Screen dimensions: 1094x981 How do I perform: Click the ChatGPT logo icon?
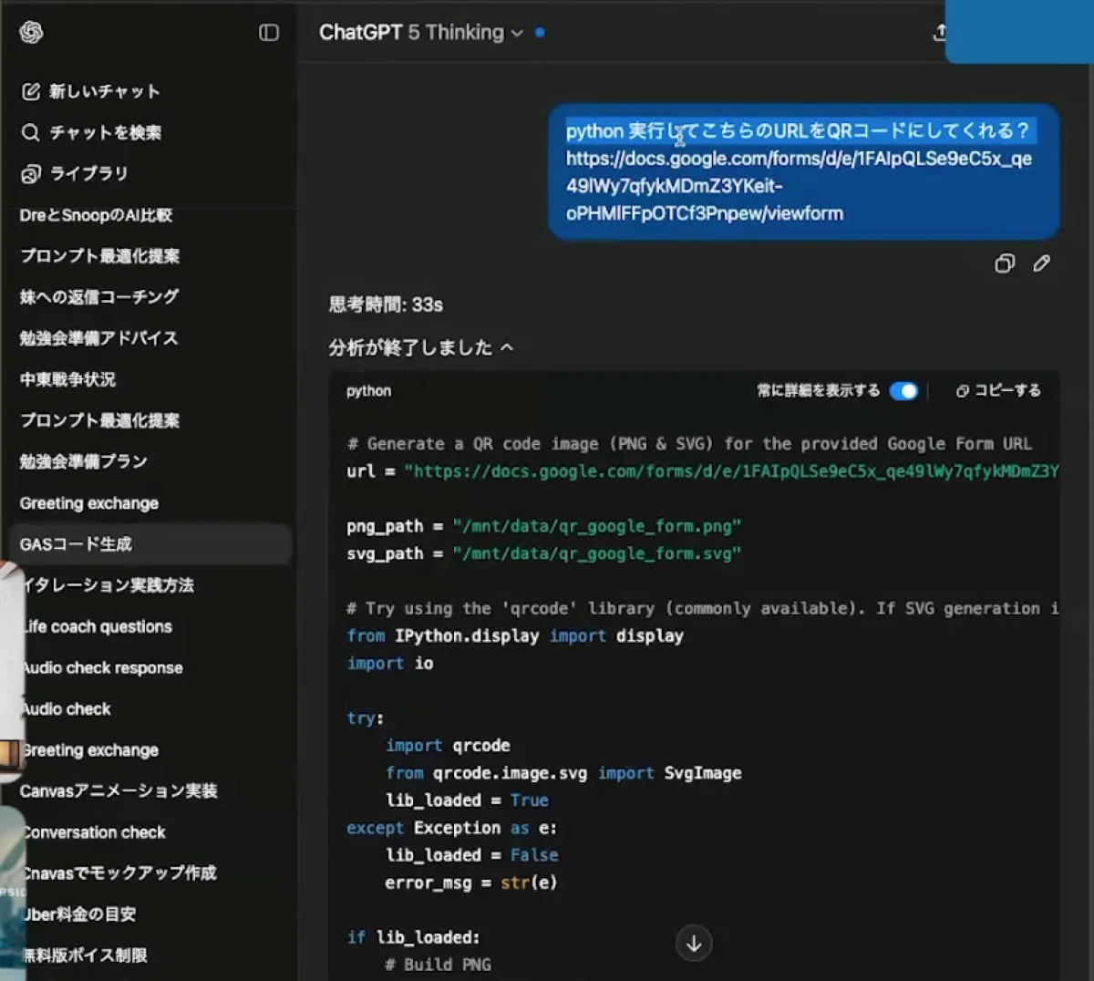[31, 33]
